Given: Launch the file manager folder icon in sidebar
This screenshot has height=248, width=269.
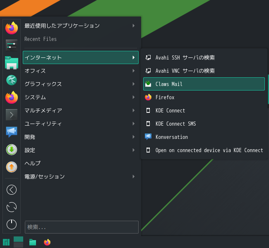Looking at the screenshot, I should 12,63.
